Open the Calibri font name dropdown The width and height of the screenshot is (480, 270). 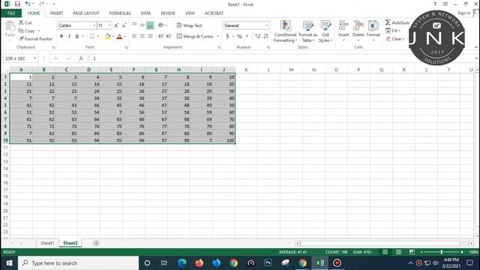(94, 25)
